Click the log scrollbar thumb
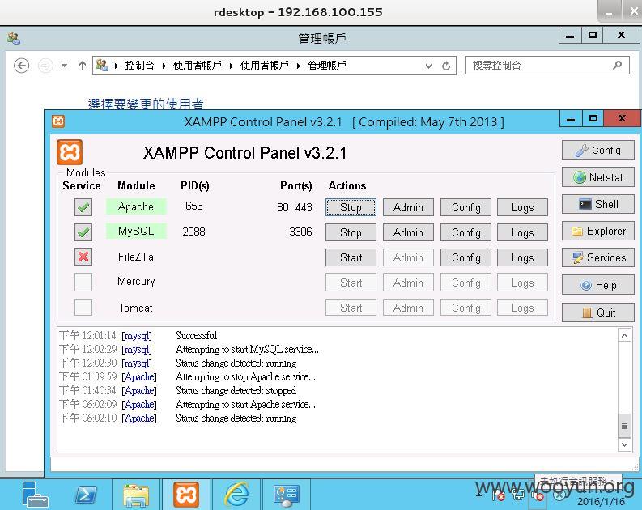The image size is (642, 510). [624, 426]
